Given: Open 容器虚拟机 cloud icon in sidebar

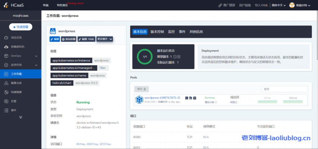Looking at the screenshot, I should point(6,47).
